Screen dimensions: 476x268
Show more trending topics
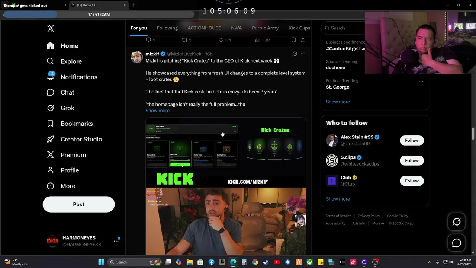tap(338, 102)
